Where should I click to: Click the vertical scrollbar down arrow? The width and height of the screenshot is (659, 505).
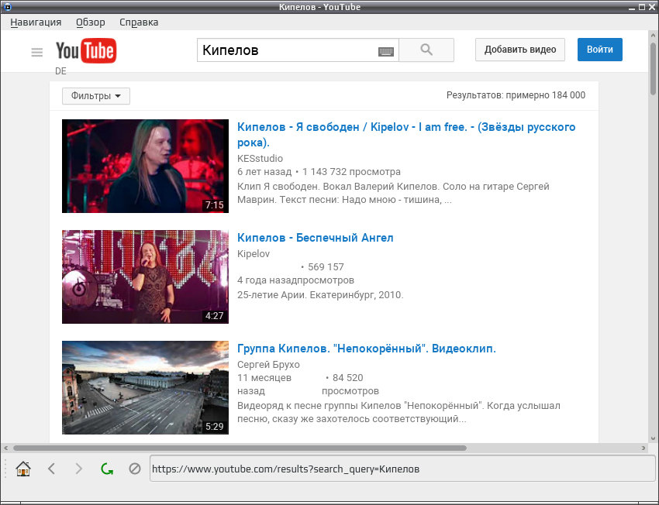(653, 438)
